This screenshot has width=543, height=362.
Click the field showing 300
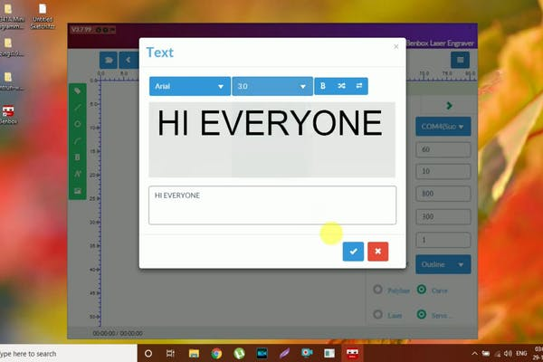tap(443, 217)
